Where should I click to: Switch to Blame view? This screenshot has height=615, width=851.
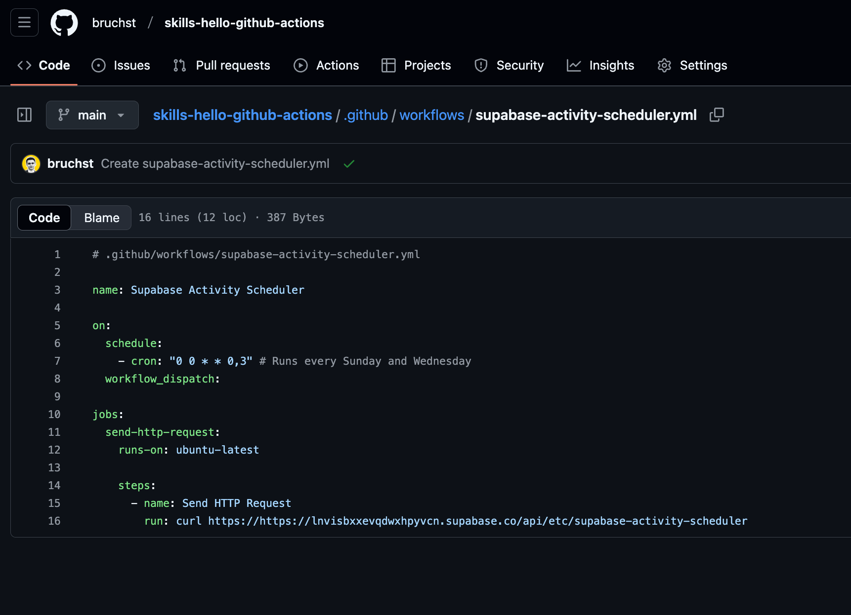point(102,218)
